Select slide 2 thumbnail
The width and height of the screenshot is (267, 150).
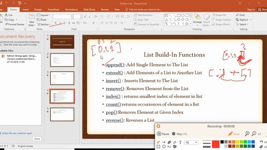[62, 60]
